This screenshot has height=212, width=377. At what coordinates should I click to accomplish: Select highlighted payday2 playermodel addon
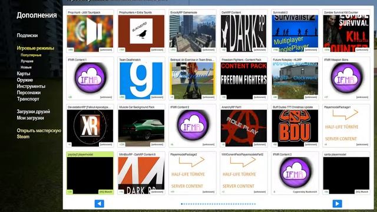[90, 173]
